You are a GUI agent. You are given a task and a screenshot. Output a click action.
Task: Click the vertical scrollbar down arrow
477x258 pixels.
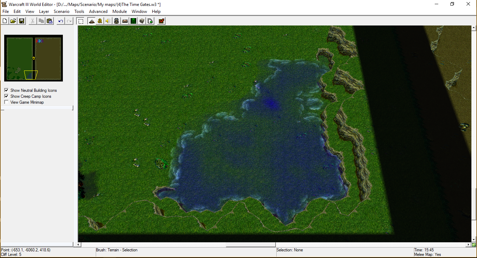(x=474, y=239)
